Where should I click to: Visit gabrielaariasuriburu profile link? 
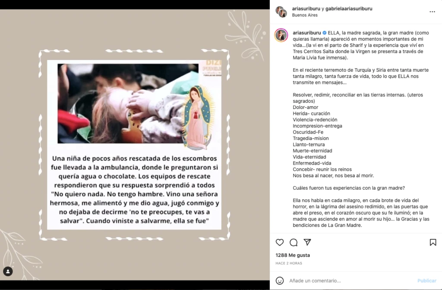click(349, 9)
